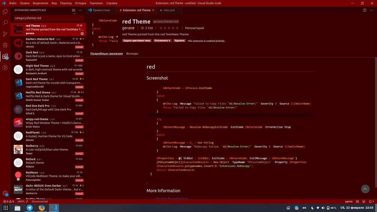Click the category:themes red search field

[48, 18]
